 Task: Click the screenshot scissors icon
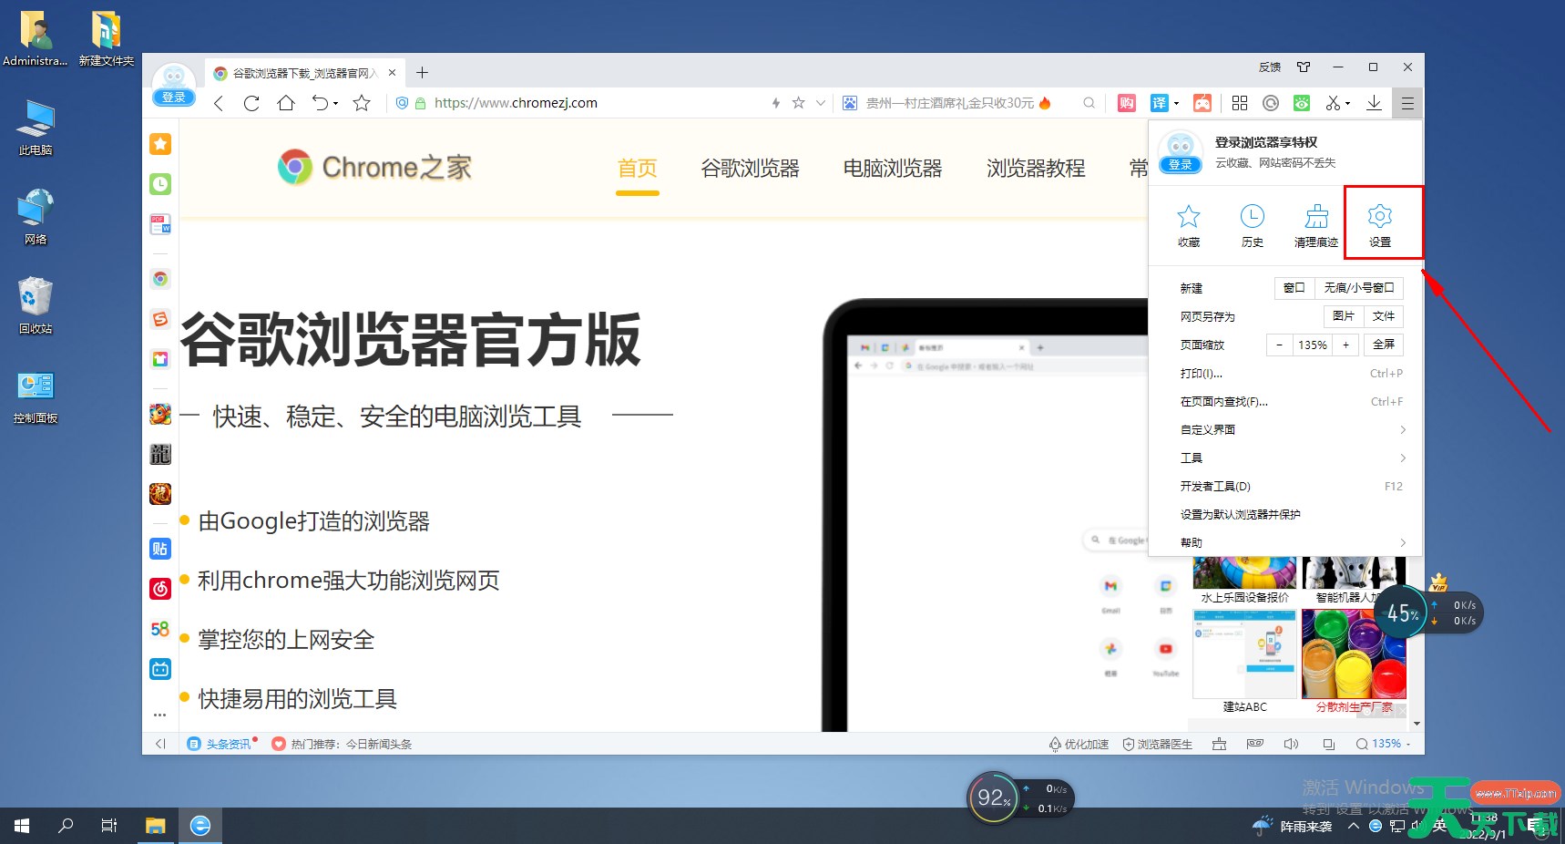1332,103
